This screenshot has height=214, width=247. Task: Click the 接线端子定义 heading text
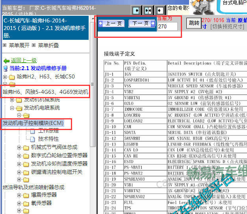[x=119, y=54]
